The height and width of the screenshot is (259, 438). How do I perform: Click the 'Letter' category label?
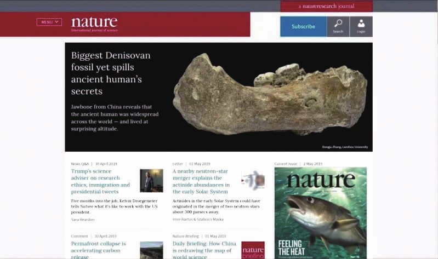178,164
